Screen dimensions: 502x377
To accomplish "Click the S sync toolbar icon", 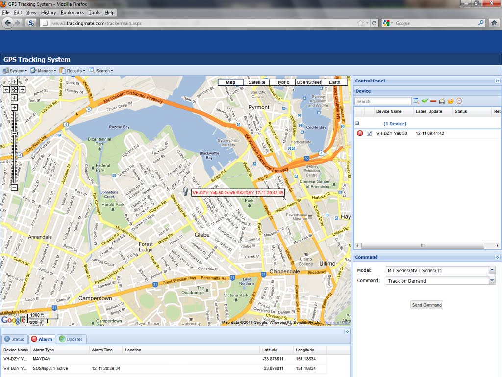I will point(31,23).
